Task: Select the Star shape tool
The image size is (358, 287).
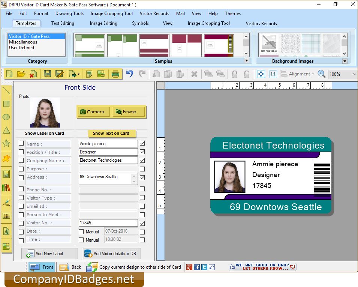Action: click(6, 143)
